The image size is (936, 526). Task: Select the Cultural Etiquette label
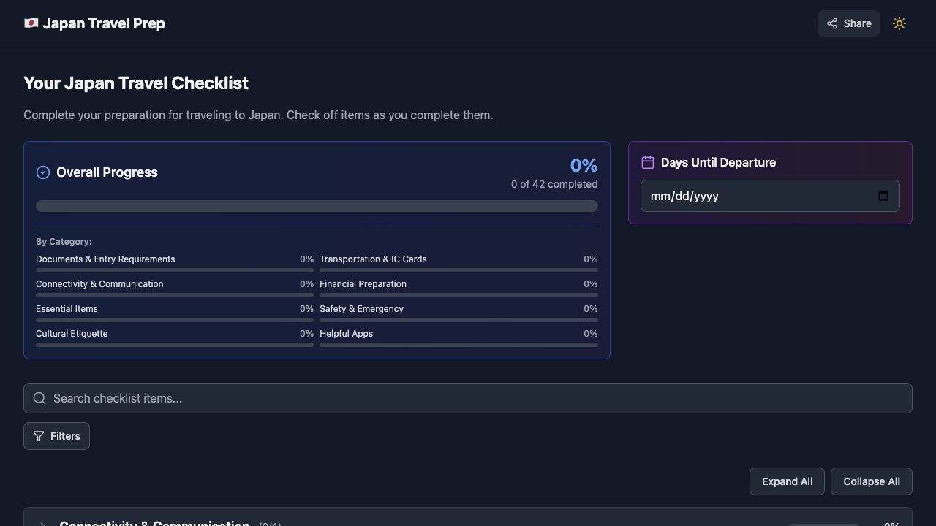click(72, 334)
